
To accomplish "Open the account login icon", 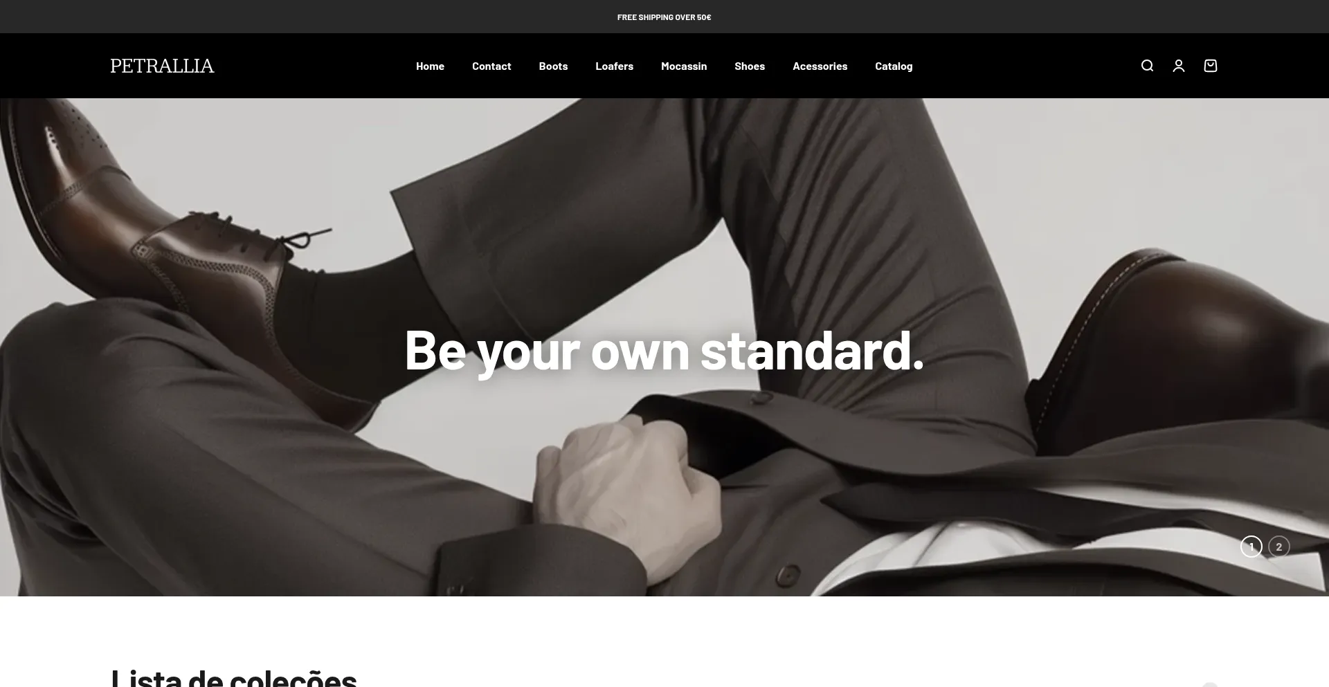I will 1179,66.
